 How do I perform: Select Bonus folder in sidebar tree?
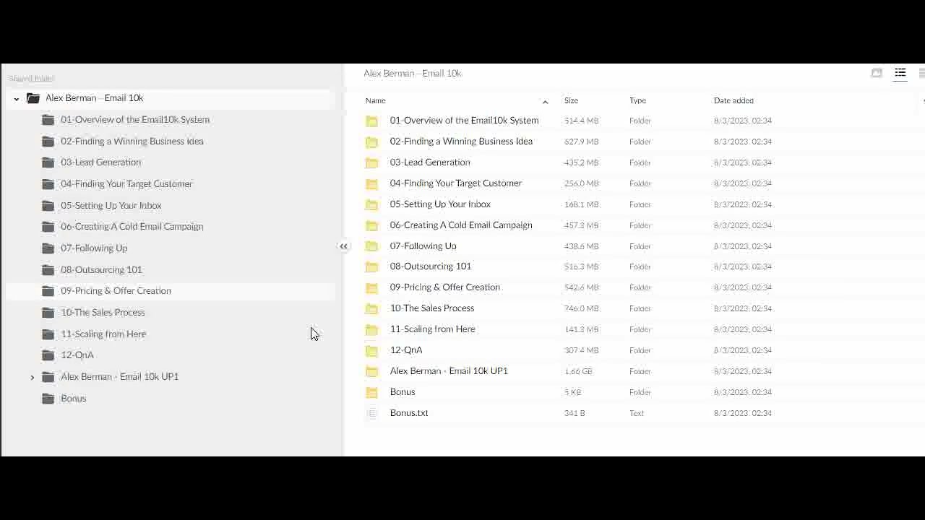tap(74, 399)
